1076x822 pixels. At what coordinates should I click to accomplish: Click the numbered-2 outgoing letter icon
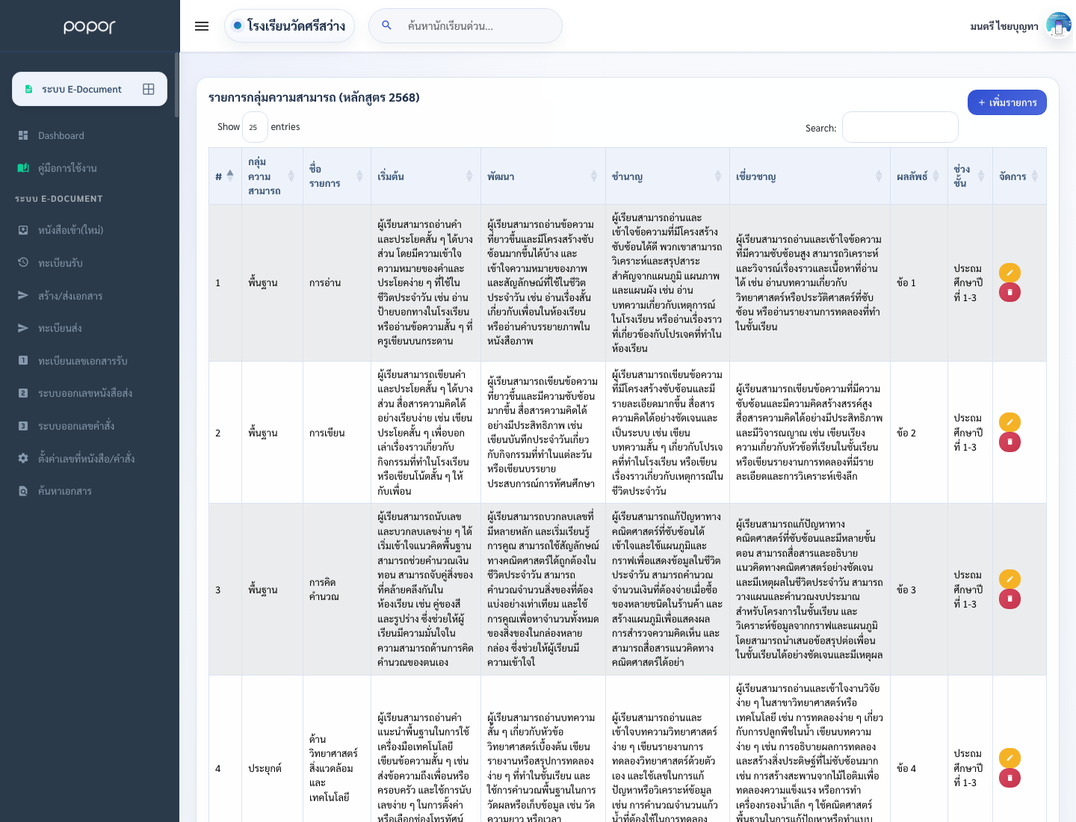pyautogui.click(x=23, y=393)
